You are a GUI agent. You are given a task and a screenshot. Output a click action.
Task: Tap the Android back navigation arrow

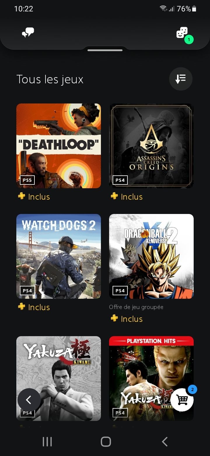[x=165, y=442]
